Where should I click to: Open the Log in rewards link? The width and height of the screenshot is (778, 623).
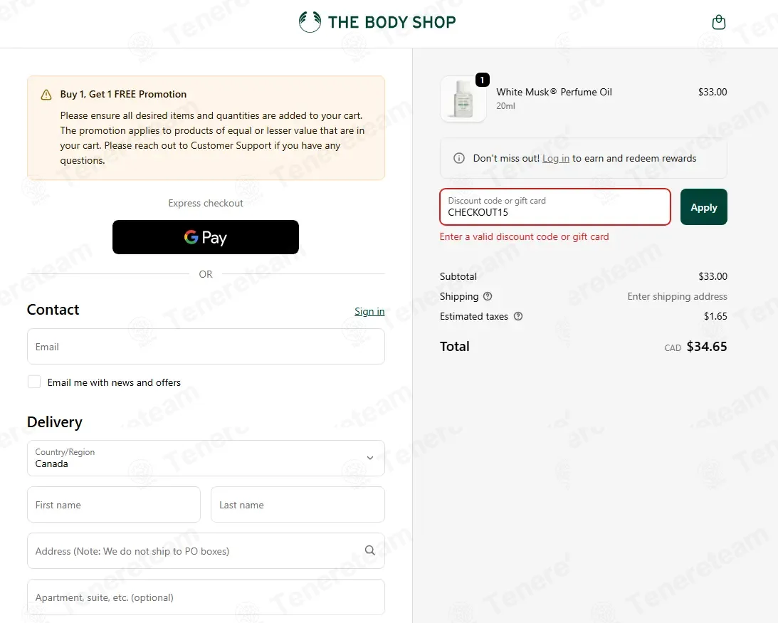coord(556,158)
